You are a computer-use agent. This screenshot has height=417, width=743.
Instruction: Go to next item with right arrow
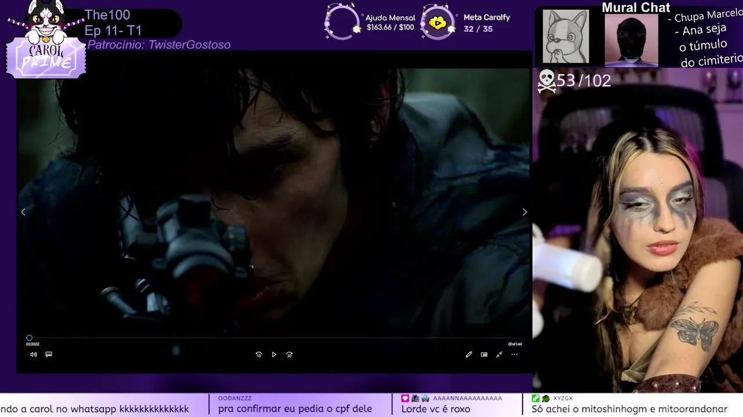point(524,212)
